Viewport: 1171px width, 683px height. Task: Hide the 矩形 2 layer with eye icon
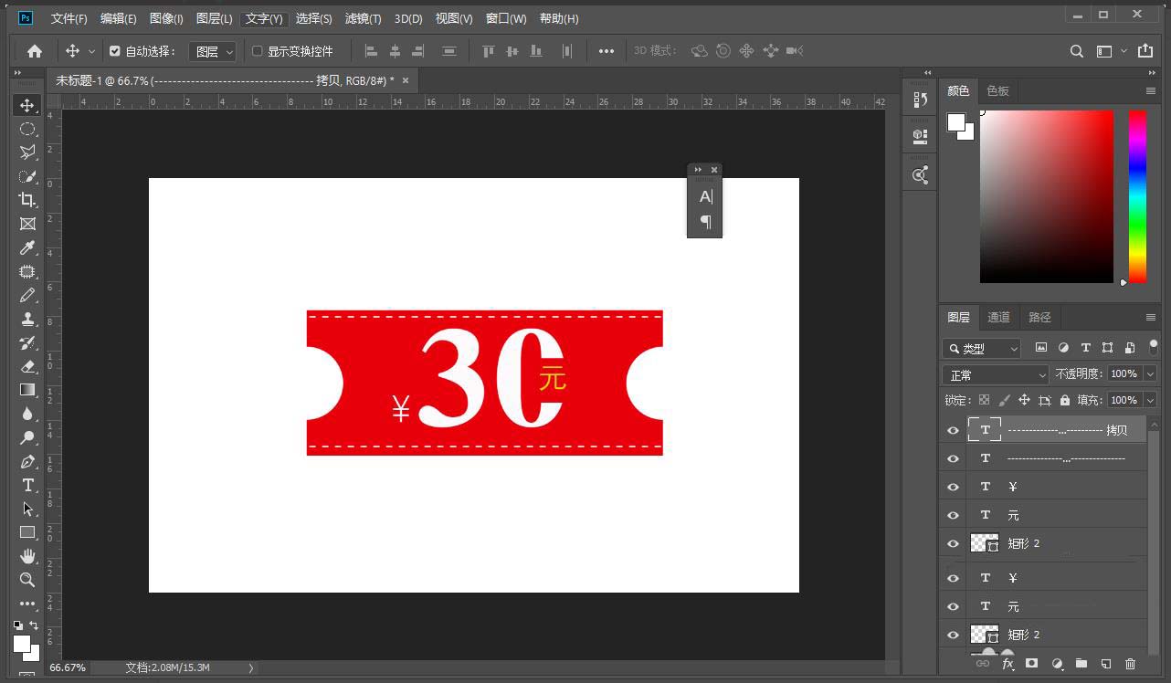point(953,543)
